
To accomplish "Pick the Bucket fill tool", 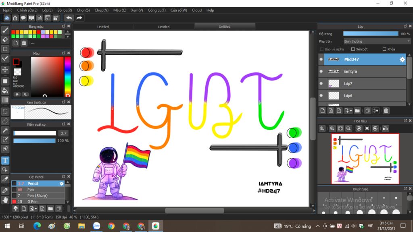I will point(5,91).
